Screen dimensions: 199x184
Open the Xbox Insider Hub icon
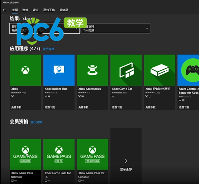pyautogui.click(x=59, y=70)
